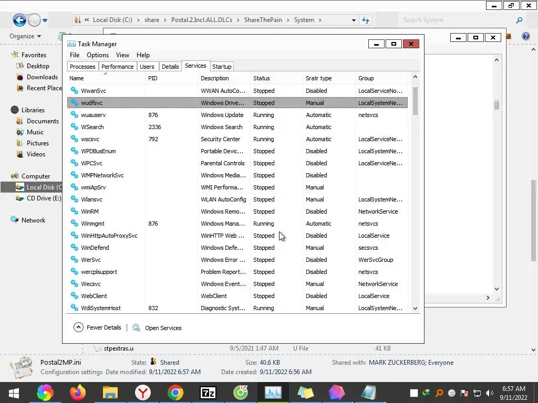Sort services by Description column header
This screenshot has height=403, width=538.
pyautogui.click(x=224, y=78)
